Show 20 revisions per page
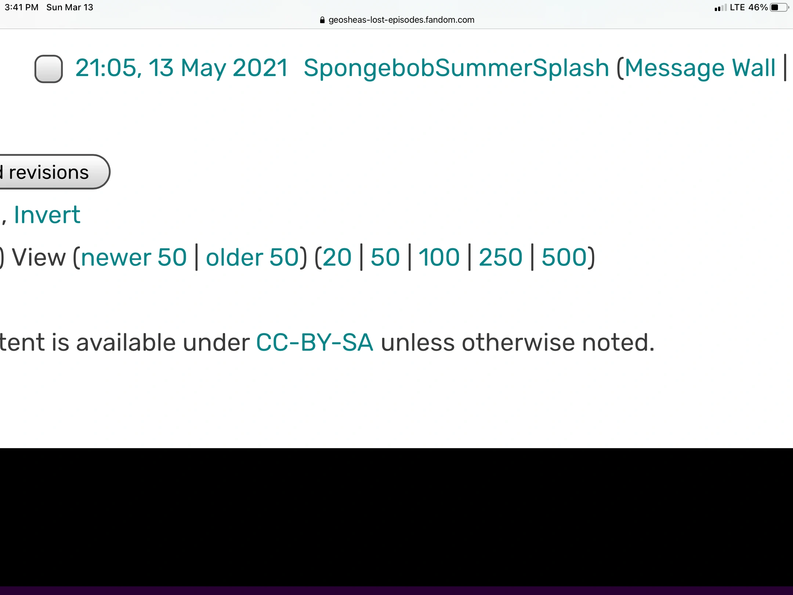The width and height of the screenshot is (793, 595). tap(337, 257)
